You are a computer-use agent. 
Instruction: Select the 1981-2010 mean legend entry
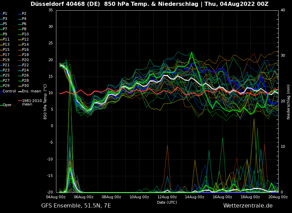pyautogui.click(x=32, y=102)
